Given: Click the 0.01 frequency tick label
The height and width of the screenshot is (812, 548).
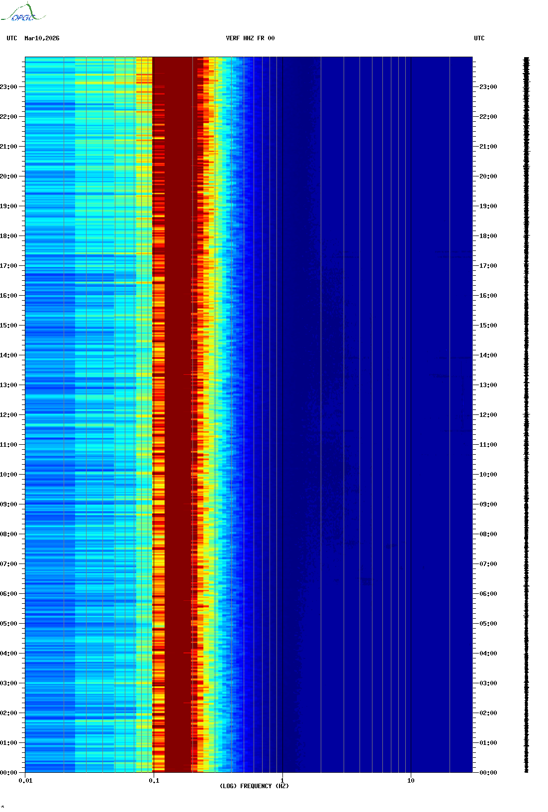Looking at the screenshot, I should pyautogui.click(x=25, y=781).
